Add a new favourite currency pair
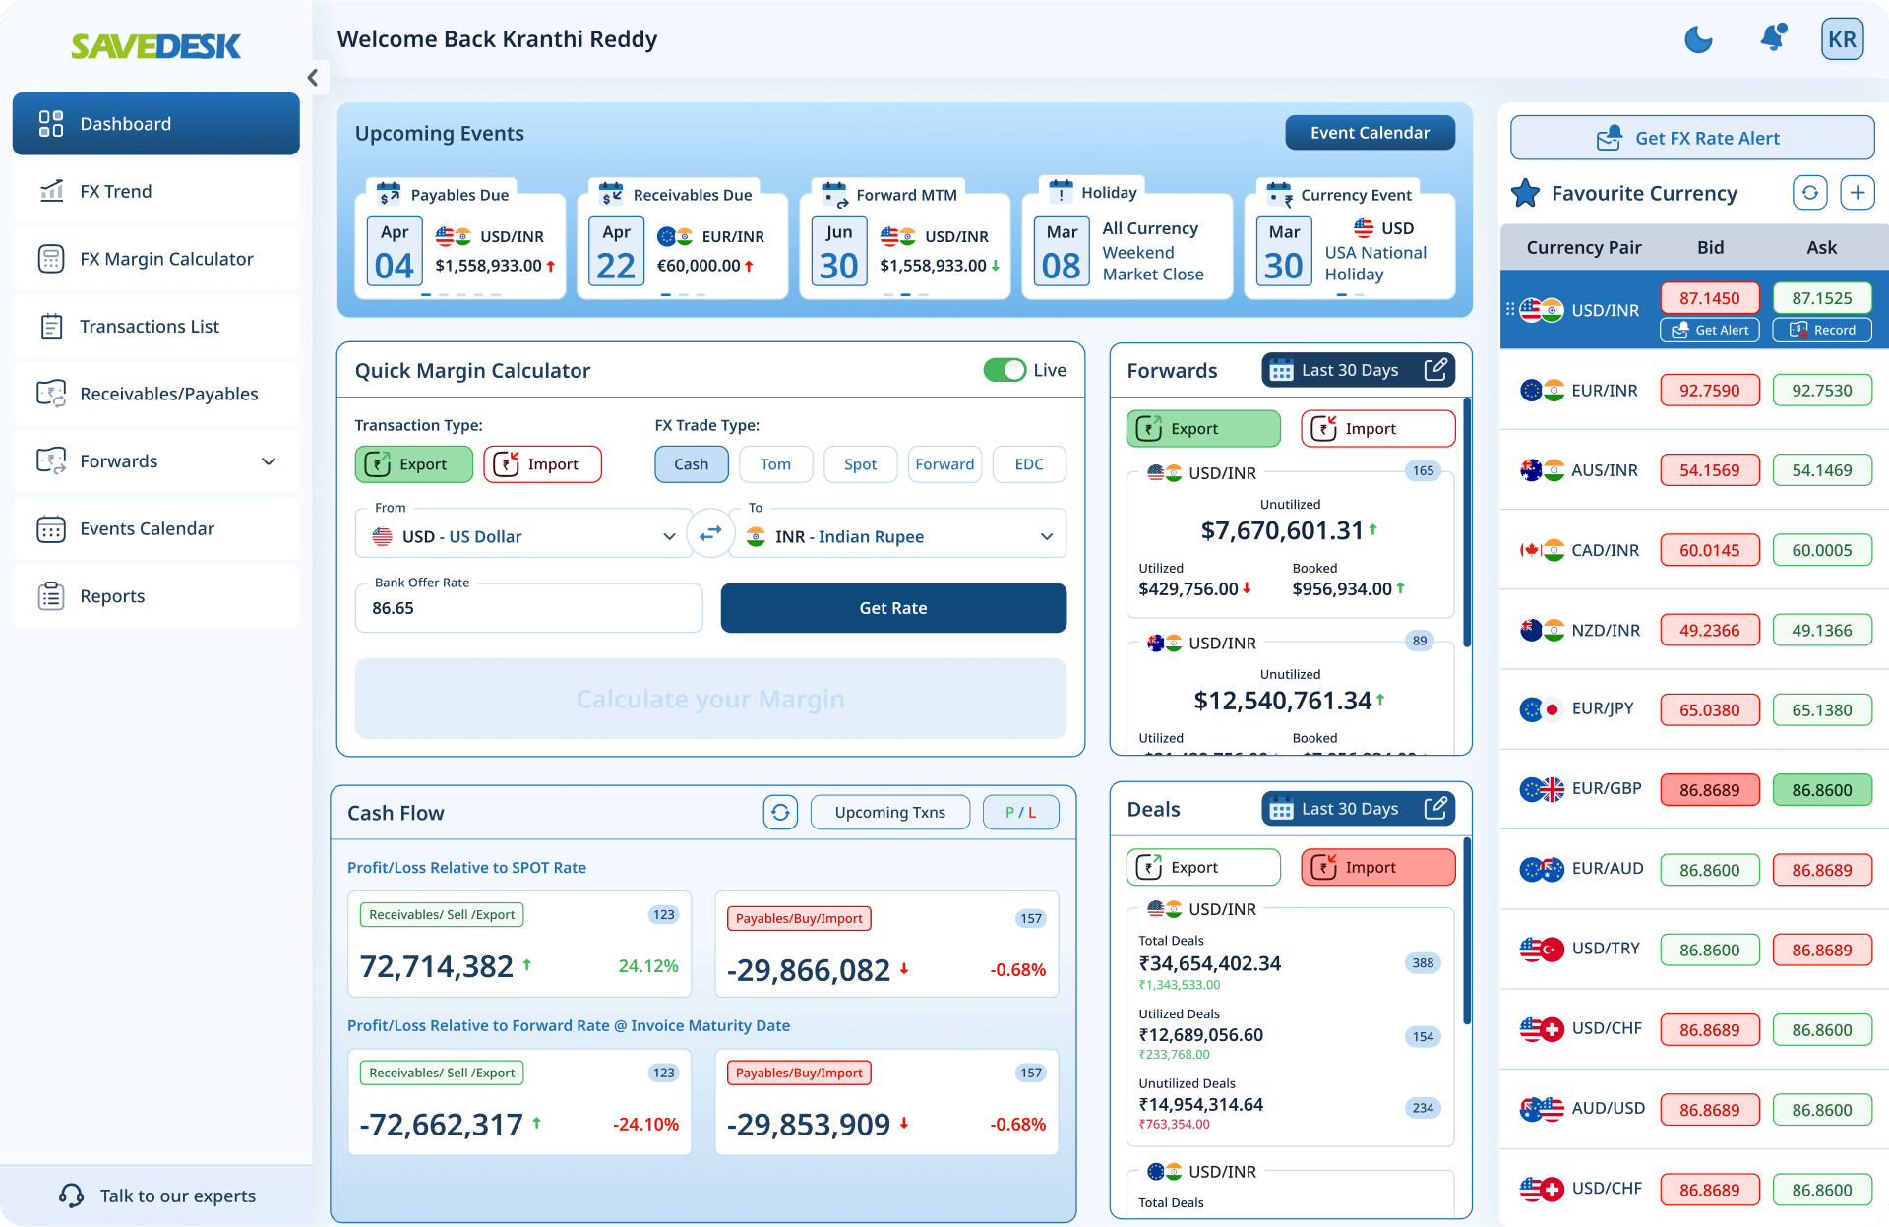This screenshot has width=1889, height=1227. pyautogui.click(x=1857, y=193)
